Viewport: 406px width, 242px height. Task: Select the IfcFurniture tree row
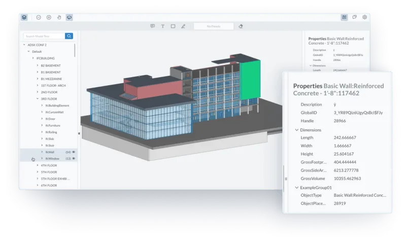49,125
